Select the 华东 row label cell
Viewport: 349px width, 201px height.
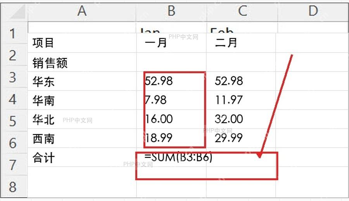[82, 81]
